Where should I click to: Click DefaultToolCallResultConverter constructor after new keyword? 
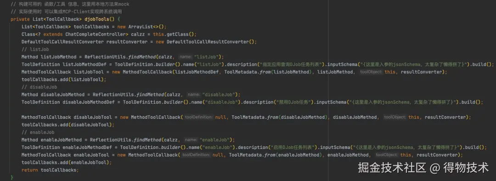210,42
